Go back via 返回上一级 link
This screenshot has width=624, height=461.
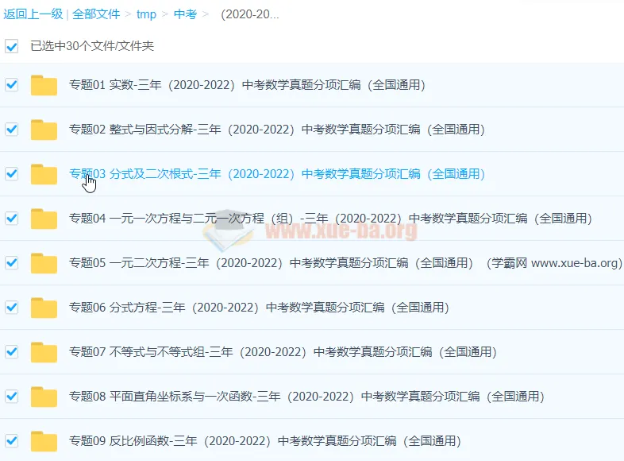coord(33,14)
